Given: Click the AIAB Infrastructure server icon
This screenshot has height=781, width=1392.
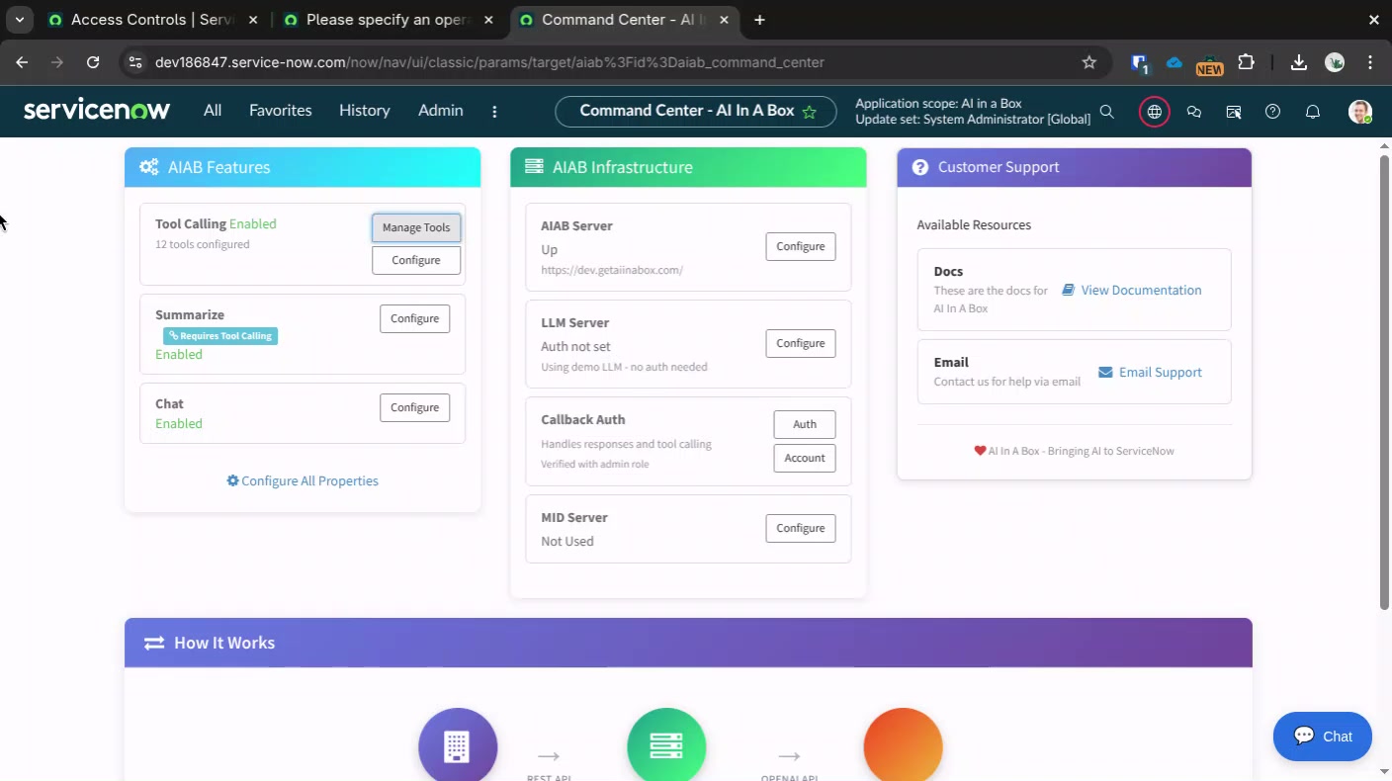Looking at the screenshot, I should tap(534, 167).
